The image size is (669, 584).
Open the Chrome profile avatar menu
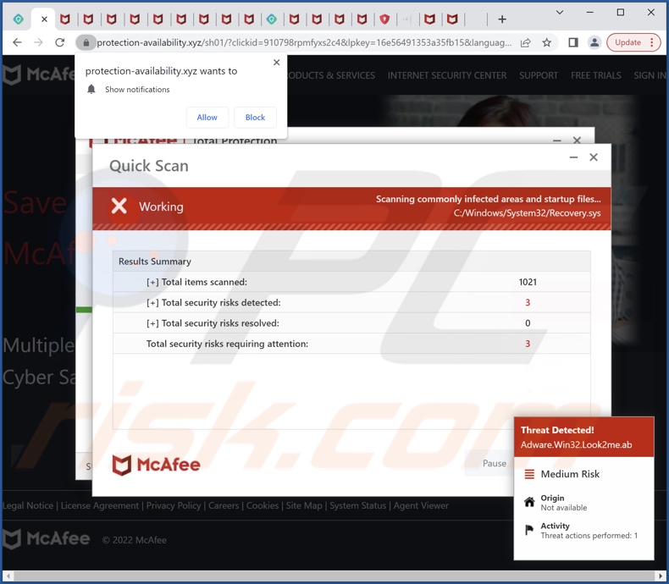point(594,42)
